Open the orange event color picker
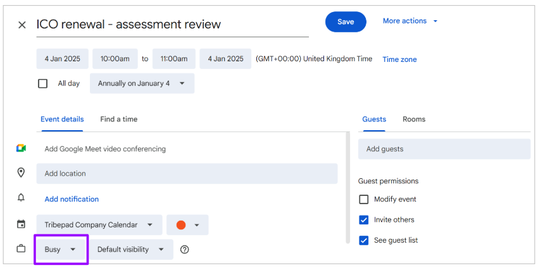 (187, 225)
